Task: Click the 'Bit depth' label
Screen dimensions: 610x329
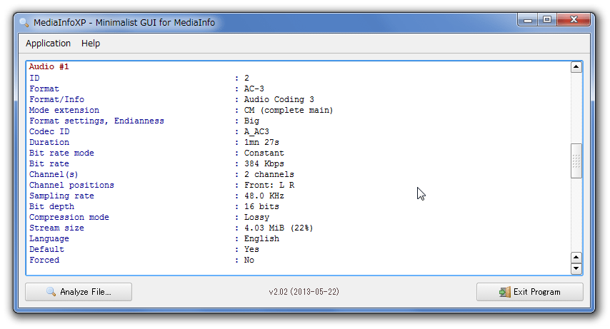Action: click(x=51, y=206)
